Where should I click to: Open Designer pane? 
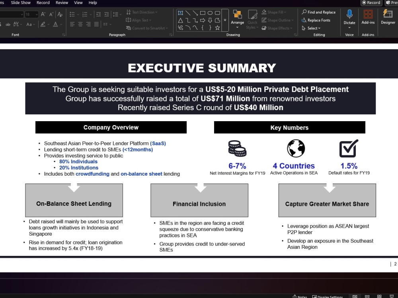(x=388, y=17)
